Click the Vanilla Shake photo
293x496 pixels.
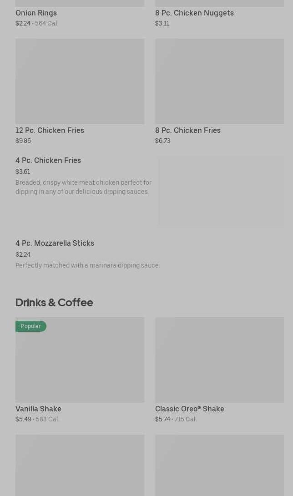(x=80, y=364)
